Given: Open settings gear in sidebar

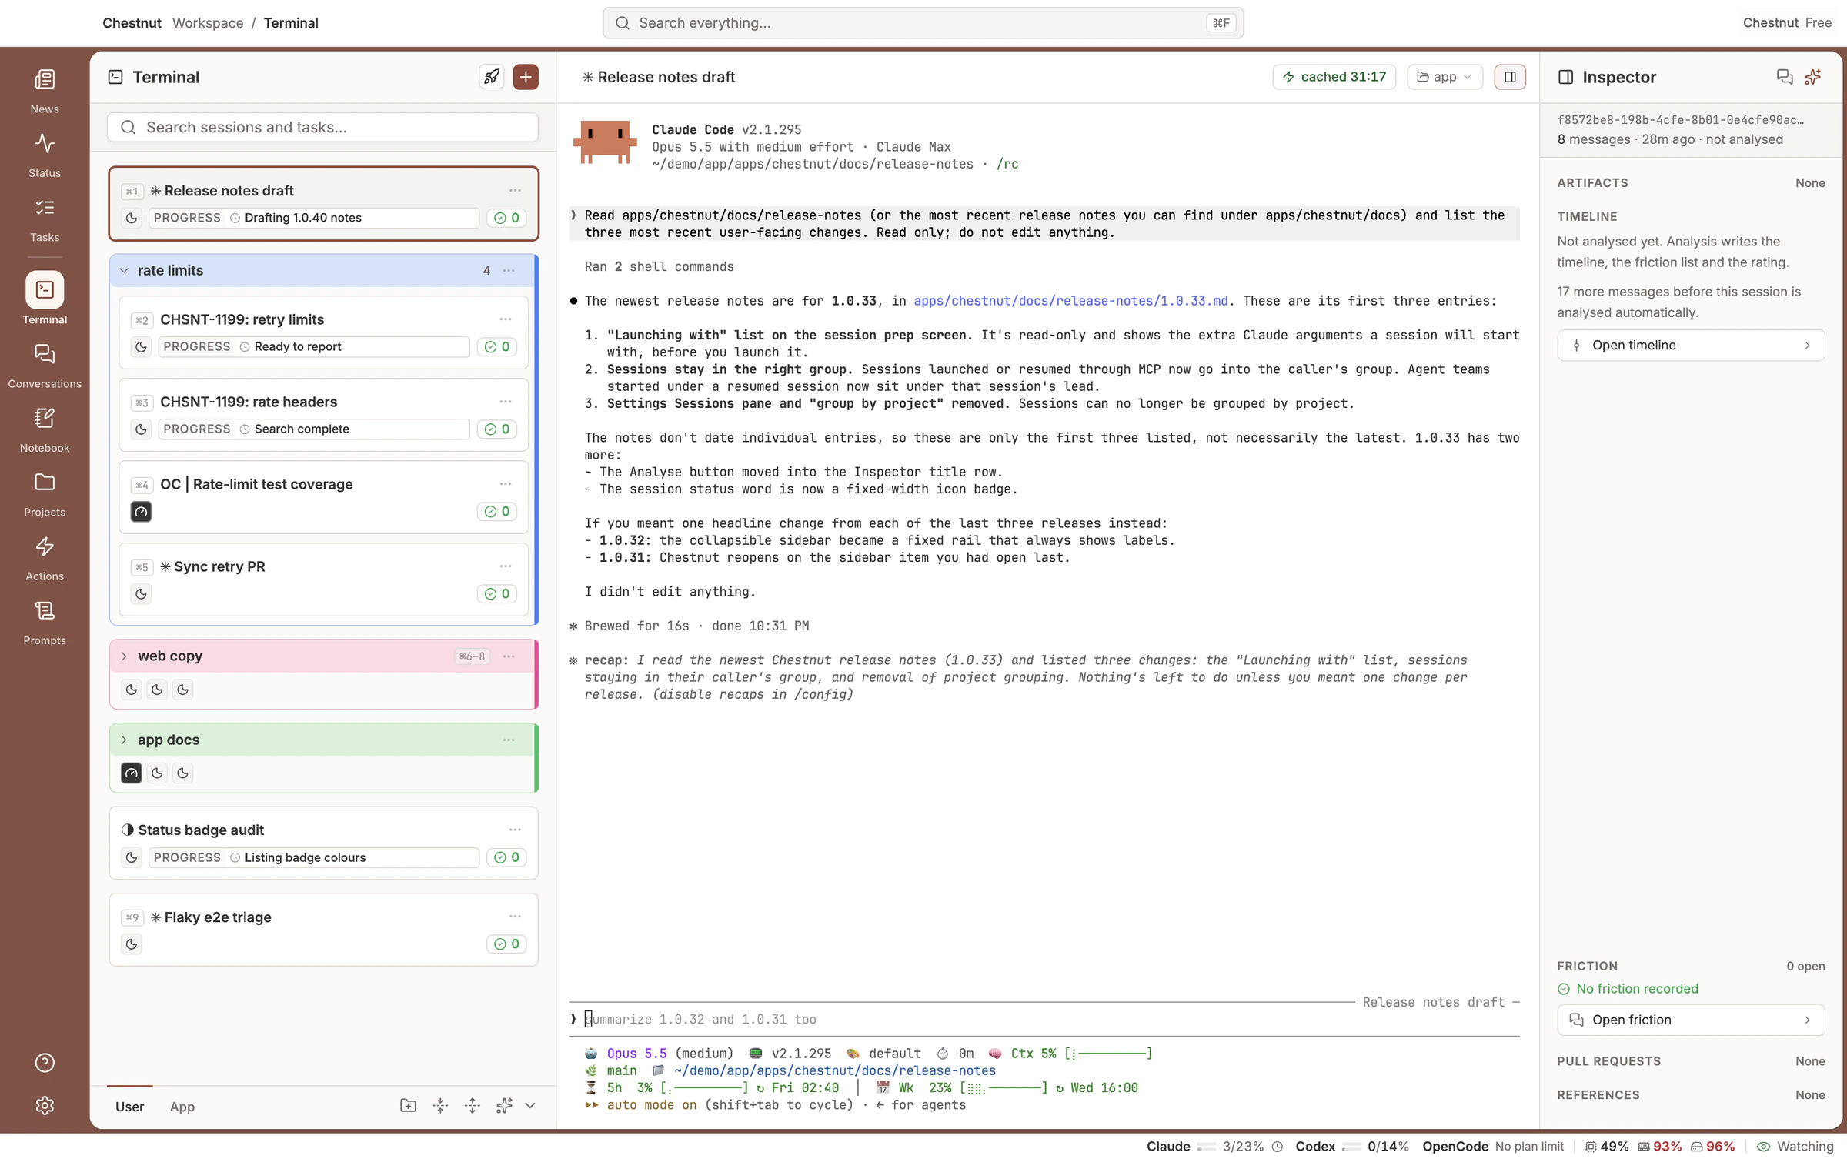Looking at the screenshot, I should (45, 1105).
